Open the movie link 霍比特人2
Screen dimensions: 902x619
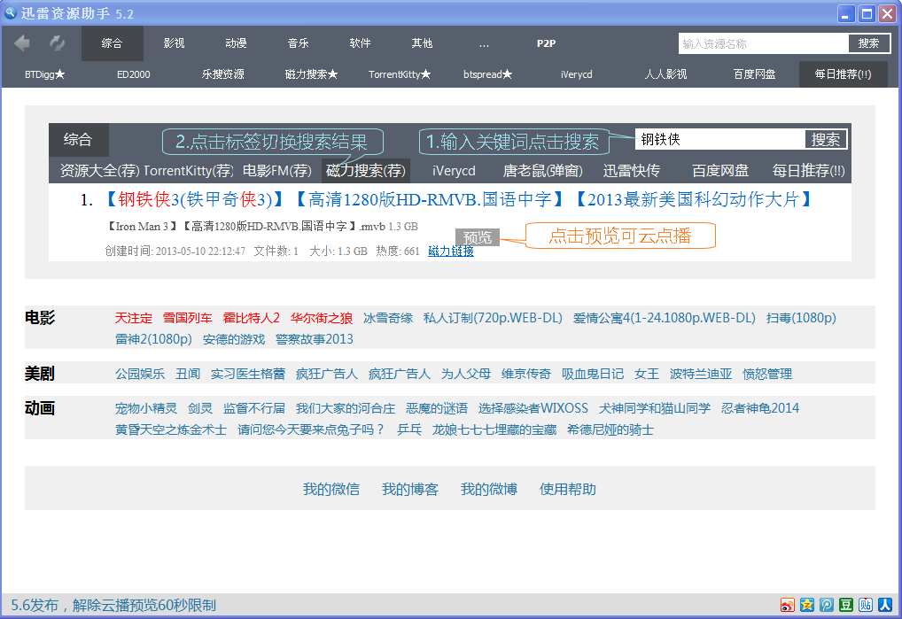pos(252,318)
